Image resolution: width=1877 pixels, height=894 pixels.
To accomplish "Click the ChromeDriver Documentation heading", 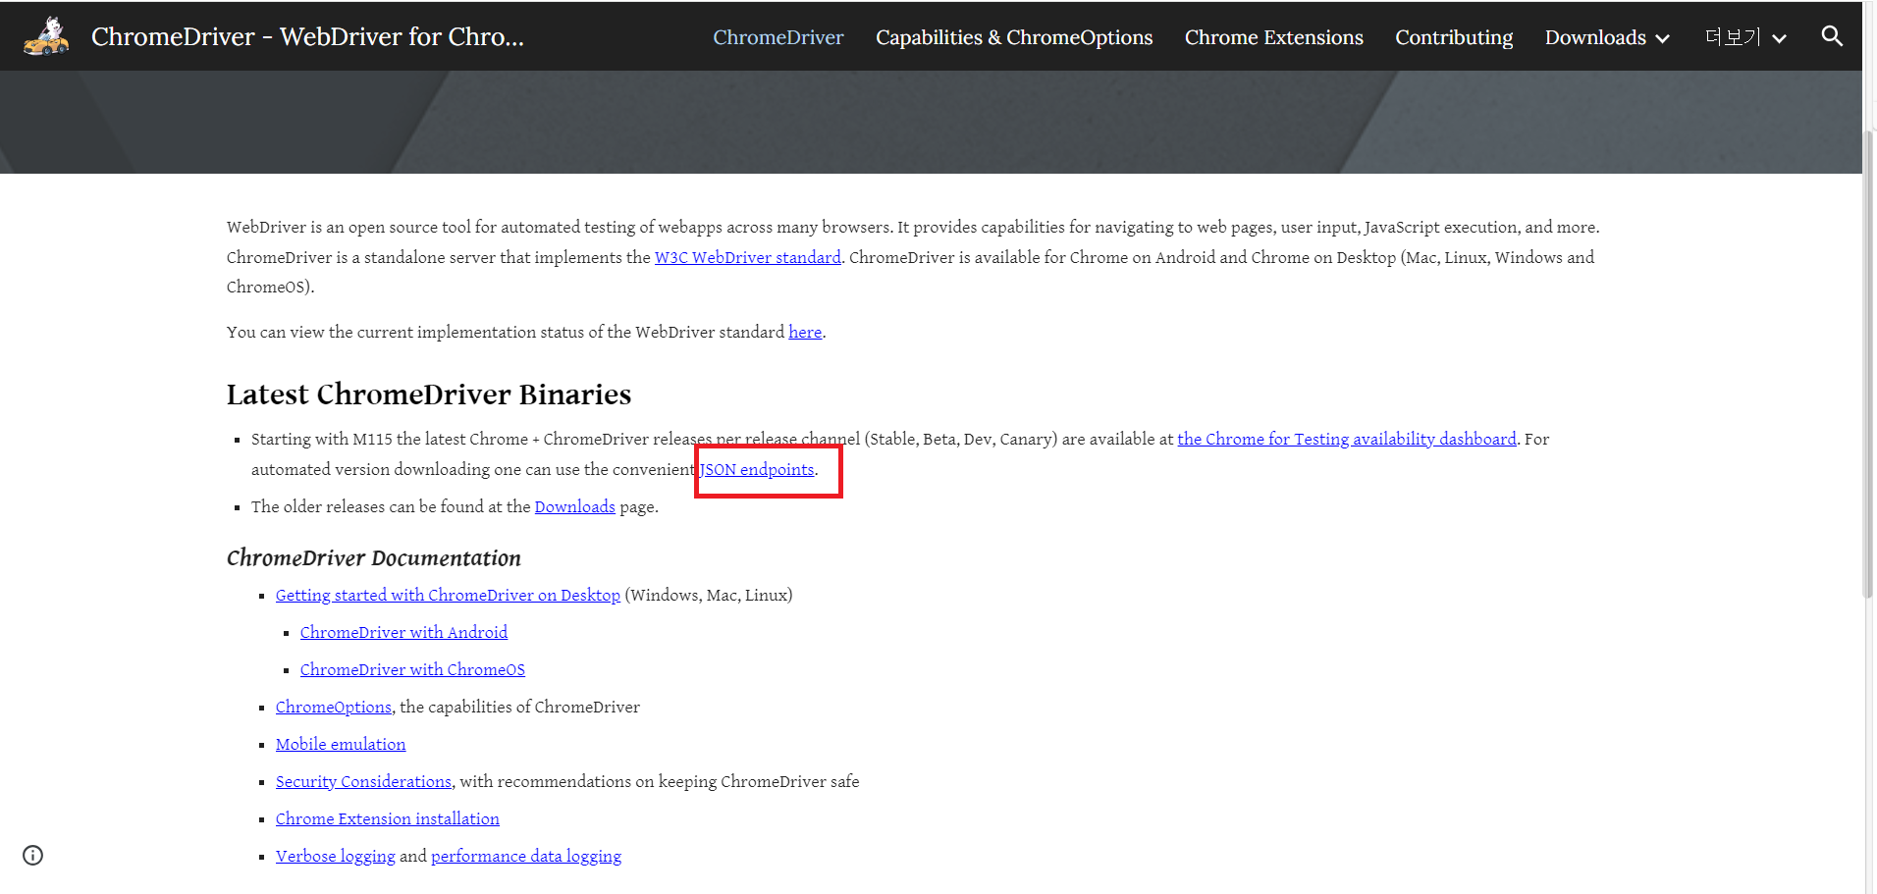I will pos(373,558).
